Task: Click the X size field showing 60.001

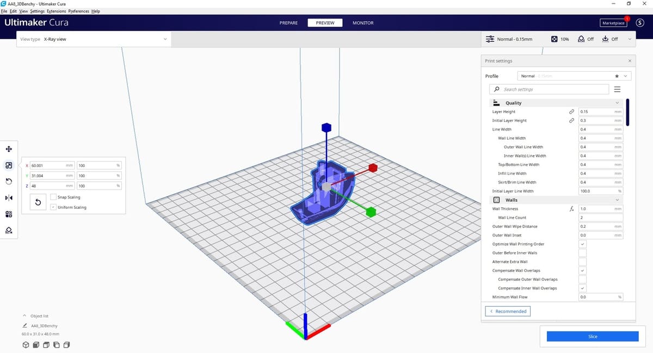Action: click(x=52, y=165)
